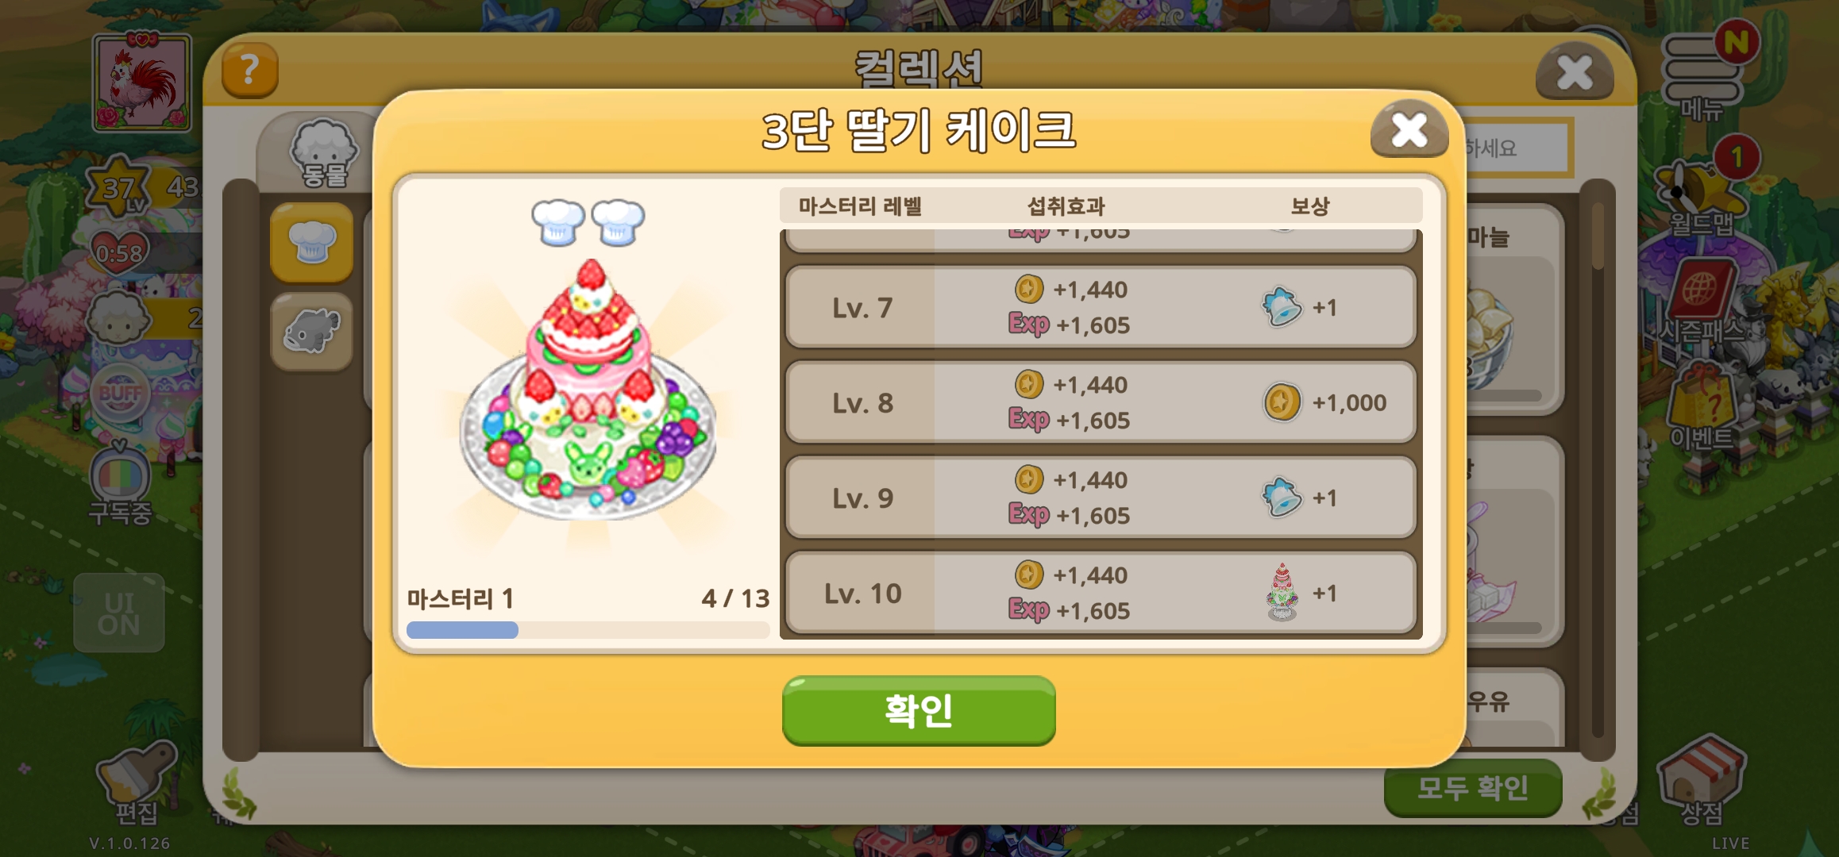Open the question mark help icon

pyautogui.click(x=249, y=71)
